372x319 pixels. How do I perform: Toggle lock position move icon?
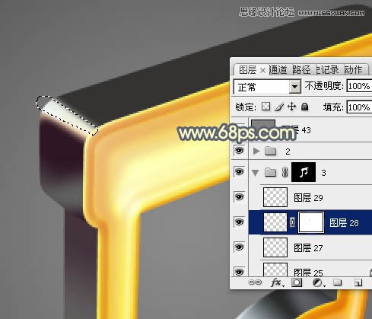coord(292,107)
